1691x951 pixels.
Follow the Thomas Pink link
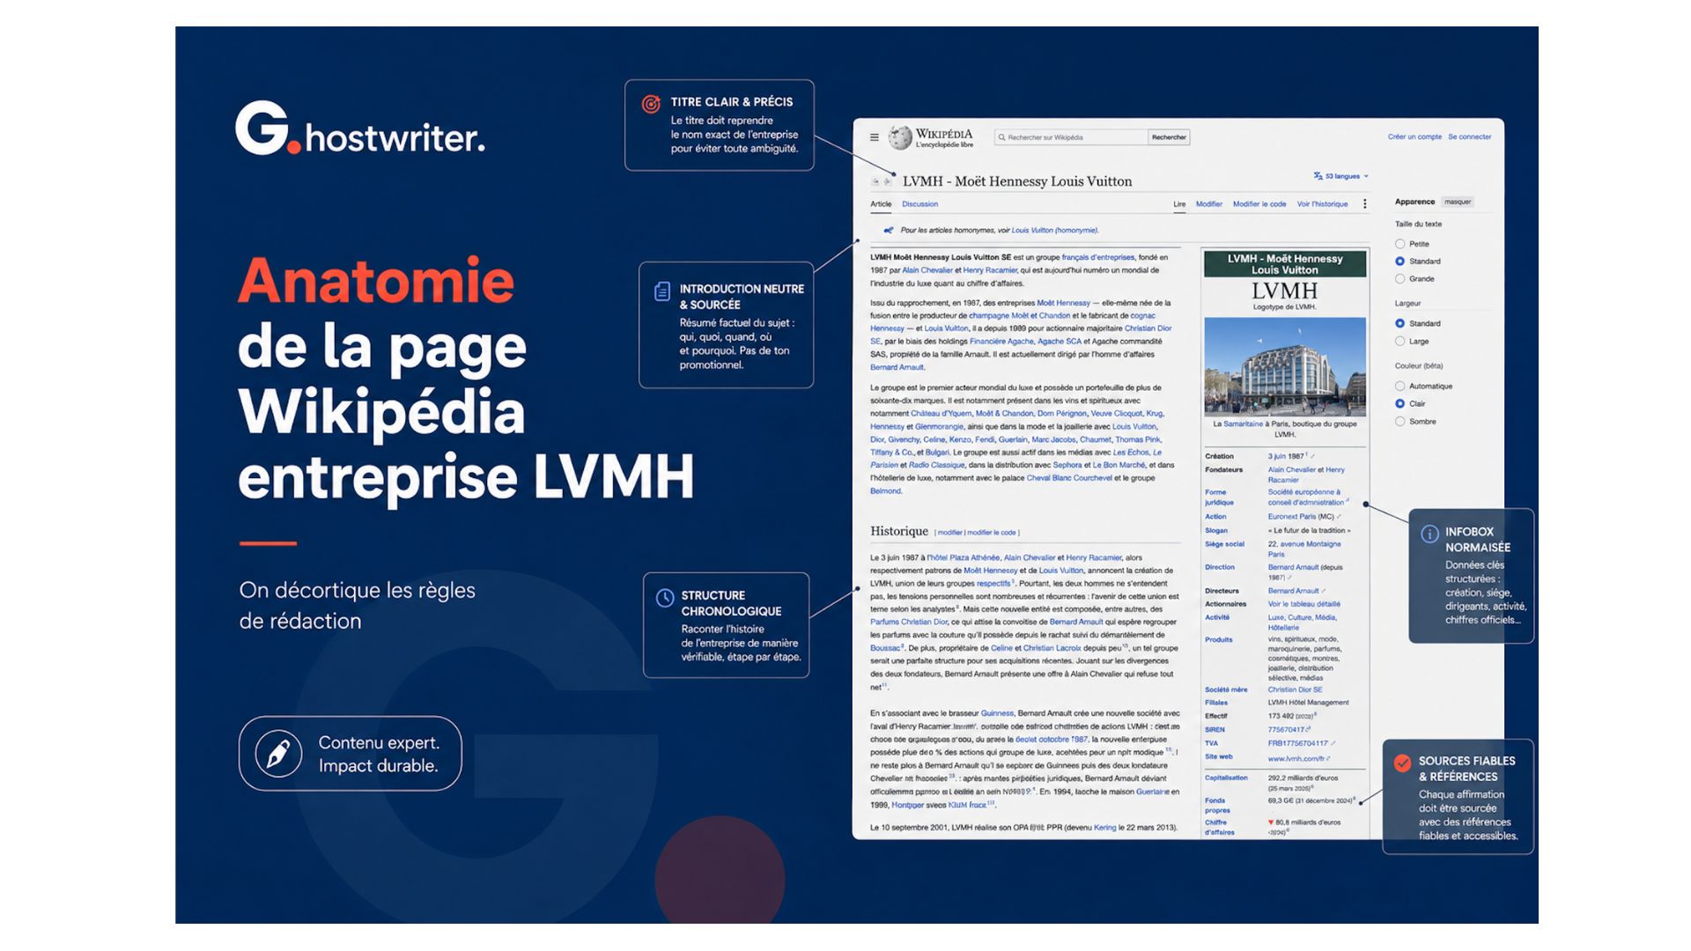tap(1137, 440)
